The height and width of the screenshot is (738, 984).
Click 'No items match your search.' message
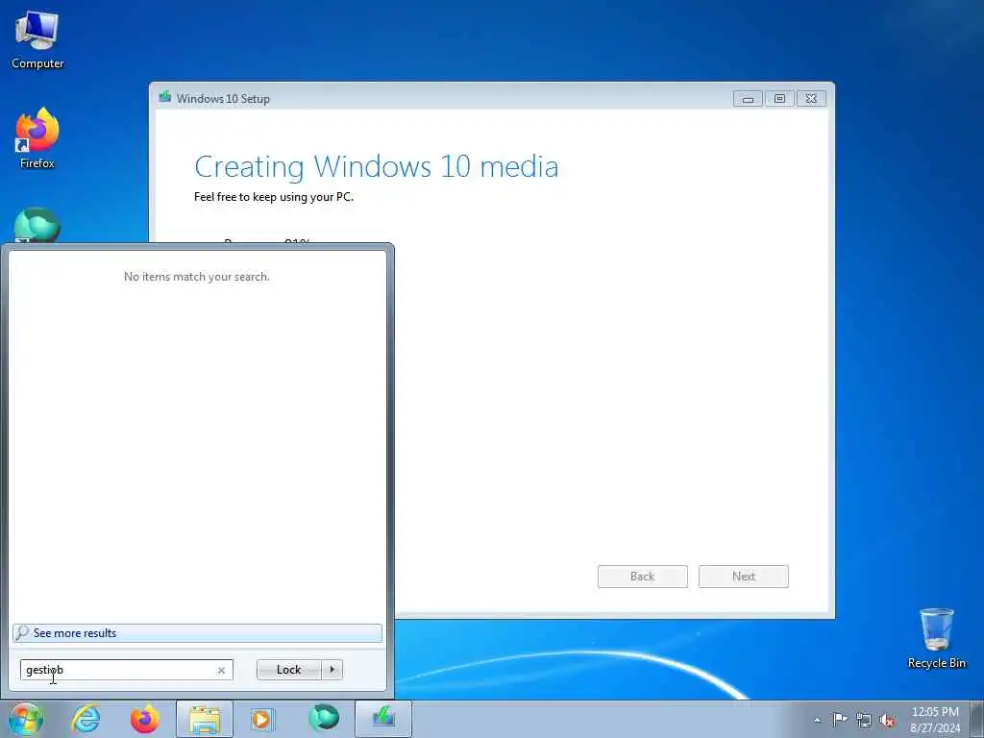(x=196, y=277)
